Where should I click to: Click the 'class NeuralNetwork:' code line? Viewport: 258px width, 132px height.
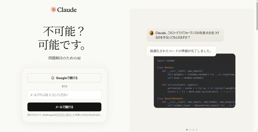[170, 99]
